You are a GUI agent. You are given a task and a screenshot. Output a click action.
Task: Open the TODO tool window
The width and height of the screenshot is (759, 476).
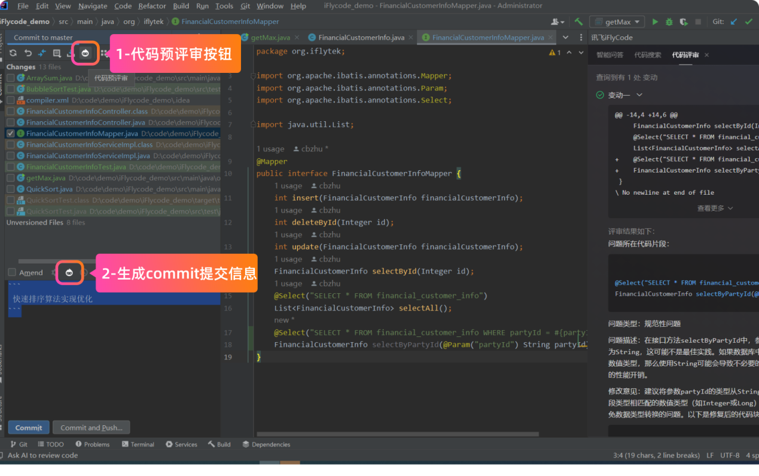point(50,444)
